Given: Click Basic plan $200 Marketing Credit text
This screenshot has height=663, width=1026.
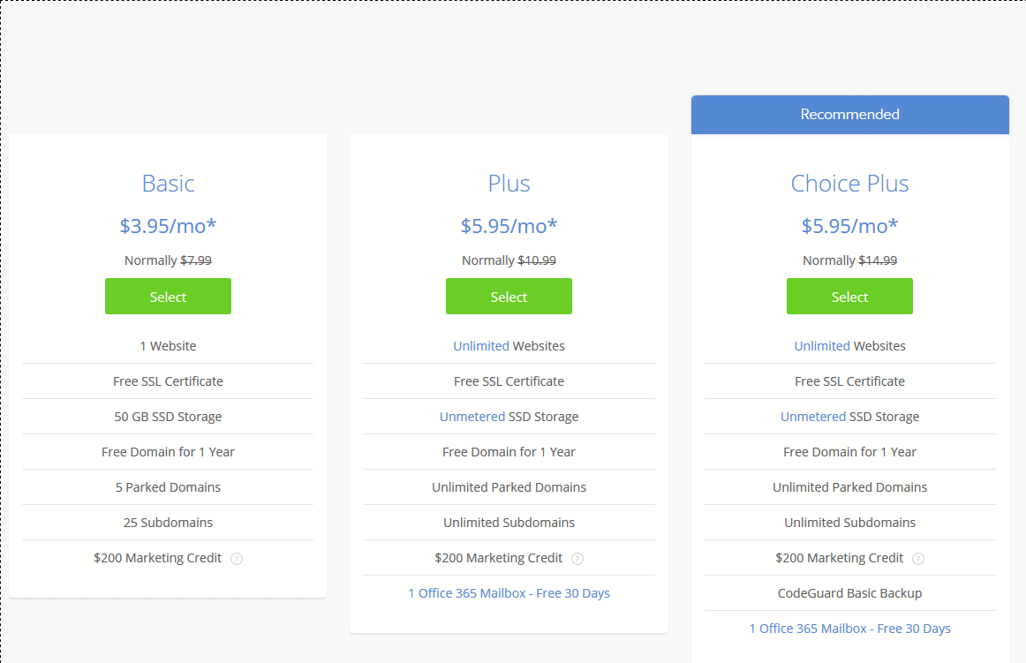Looking at the screenshot, I should 158,558.
